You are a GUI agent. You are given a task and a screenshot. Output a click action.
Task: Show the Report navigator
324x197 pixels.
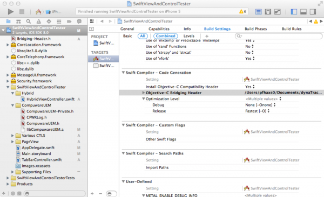[x=79, y=21]
